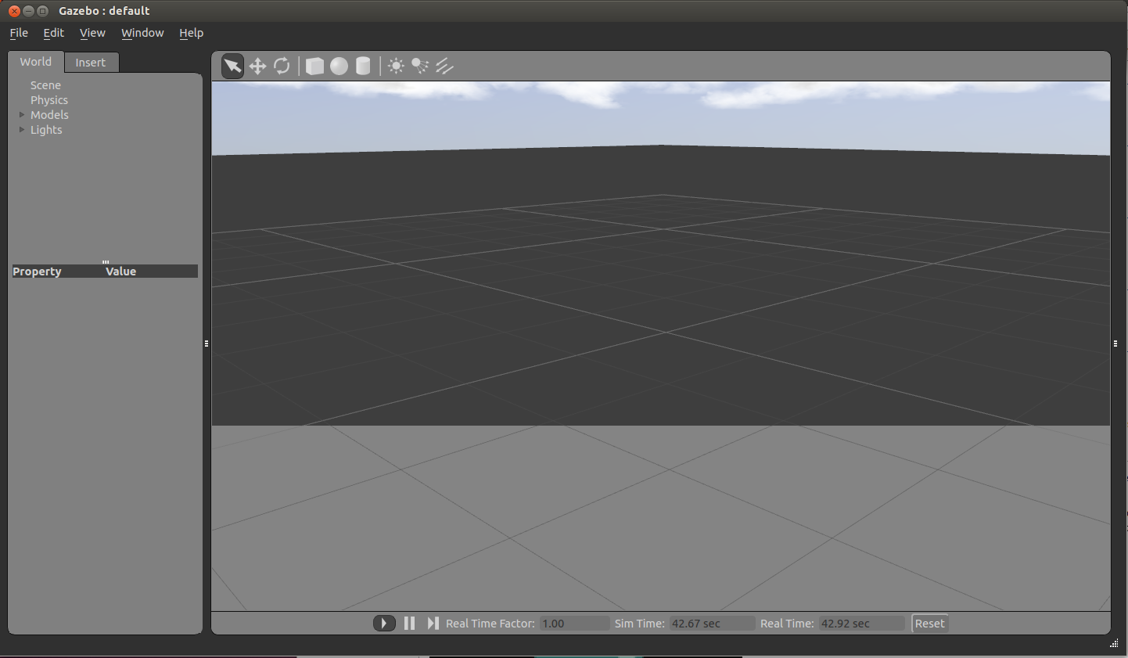Viewport: 1128px width, 658px height.
Task: Select Scene in the world tree
Action: click(x=45, y=85)
